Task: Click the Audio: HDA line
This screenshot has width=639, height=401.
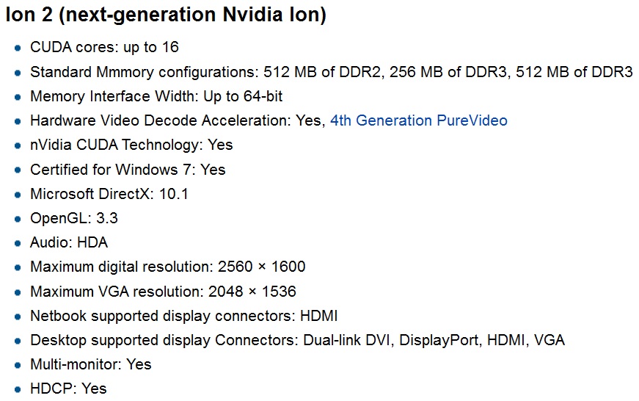Action: pos(69,242)
